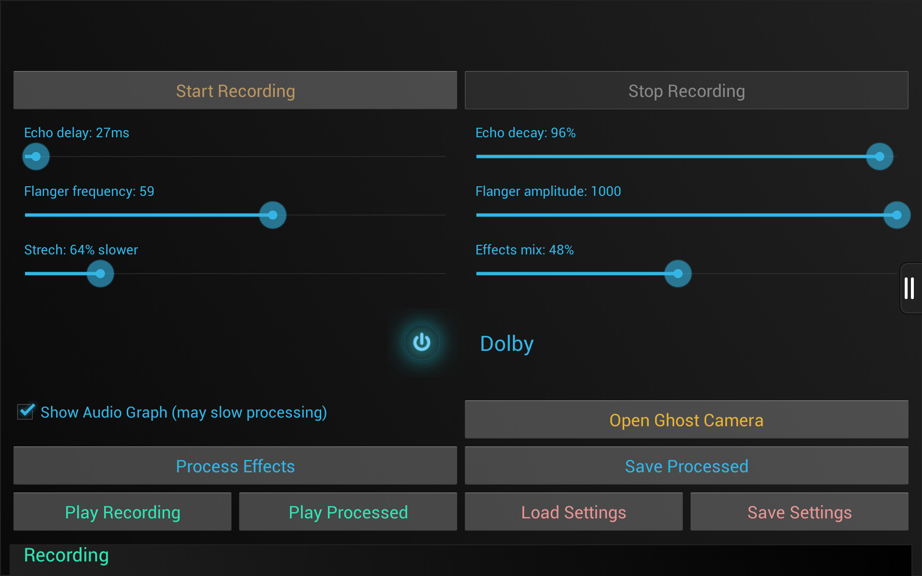Open Ghost Camera
The image size is (922, 576).
(x=686, y=420)
